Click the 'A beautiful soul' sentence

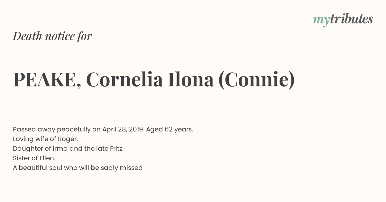[x=78, y=168]
